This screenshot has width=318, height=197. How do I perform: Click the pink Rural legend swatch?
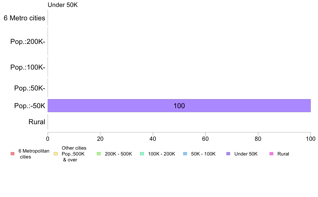[271, 154]
